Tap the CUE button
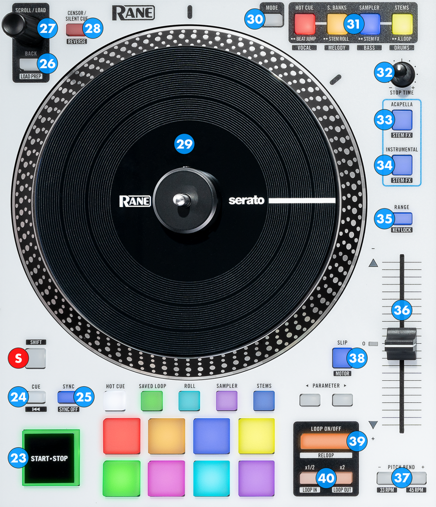The image size is (436, 507). pos(36,397)
